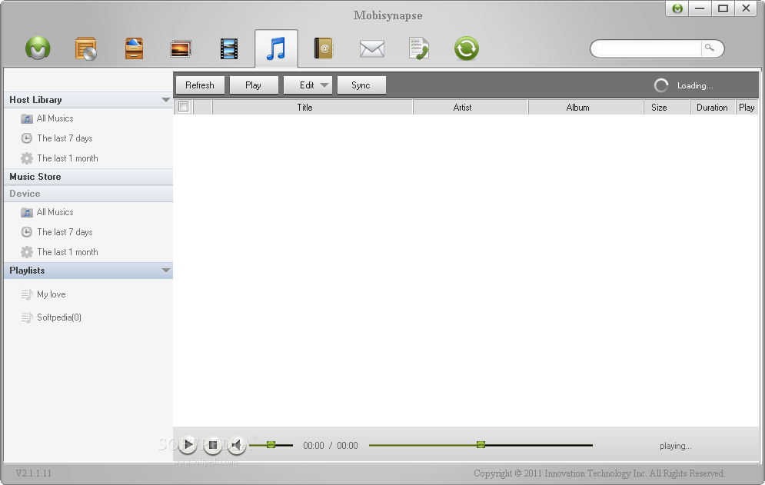This screenshot has height=485, width=765.
Task: Click the Play column header
Action: (x=747, y=108)
